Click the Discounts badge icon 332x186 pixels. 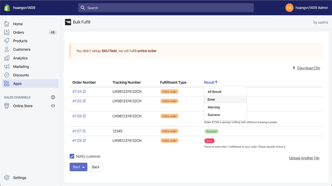click(x=7, y=75)
